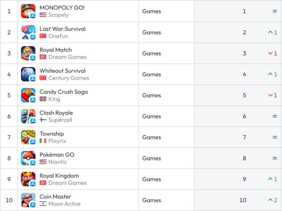Image resolution: width=282 pixels, height=211 pixels.
Task: Click the Royal Kingdom app icon
Action: click(28, 179)
